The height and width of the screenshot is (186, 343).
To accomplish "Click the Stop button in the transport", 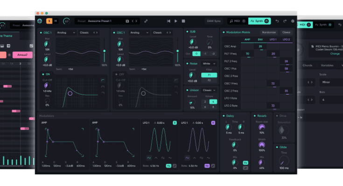I will (x=183, y=21).
